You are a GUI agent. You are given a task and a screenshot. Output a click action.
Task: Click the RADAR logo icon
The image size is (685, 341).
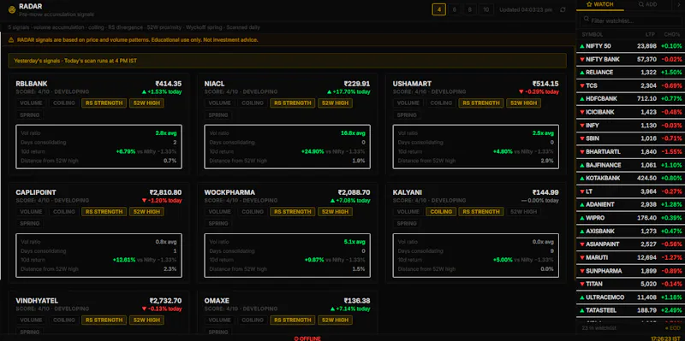(x=12, y=9)
